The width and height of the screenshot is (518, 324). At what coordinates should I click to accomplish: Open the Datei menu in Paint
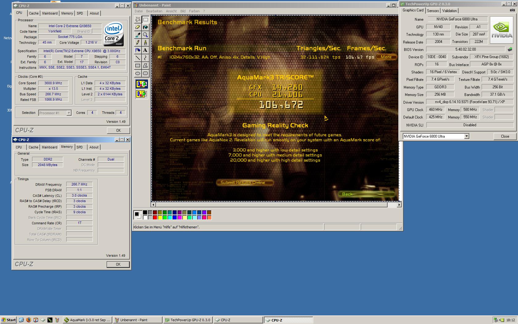coord(138,11)
